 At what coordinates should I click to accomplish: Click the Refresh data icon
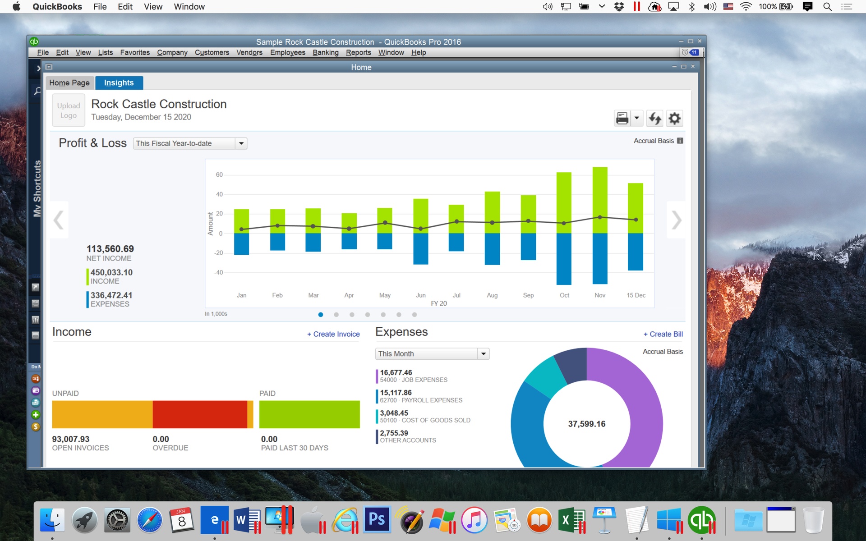(x=654, y=119)
